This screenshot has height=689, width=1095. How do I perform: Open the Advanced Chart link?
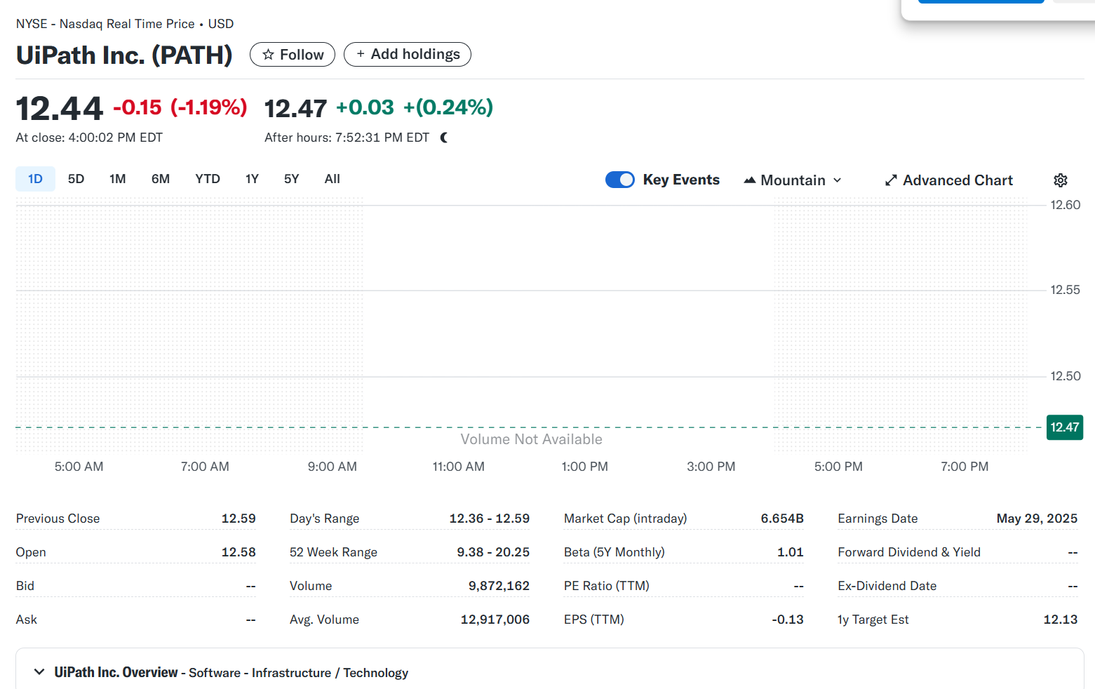pos(949,180)
